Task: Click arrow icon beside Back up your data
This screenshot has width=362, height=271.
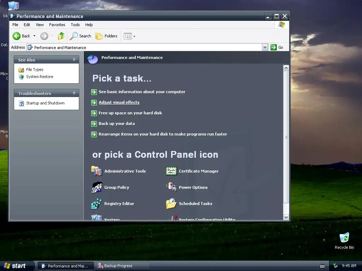Action: (x=94, y=124)
